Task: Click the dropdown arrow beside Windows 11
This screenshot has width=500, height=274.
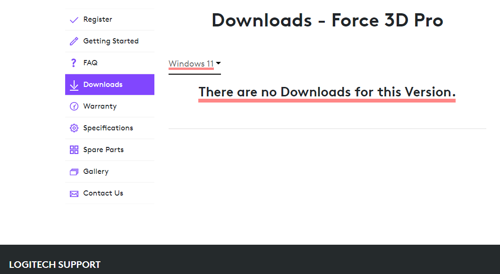Action: pos(219,63)
